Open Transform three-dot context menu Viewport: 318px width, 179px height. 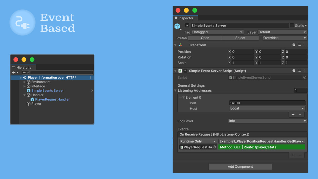(x=305, y=45)
